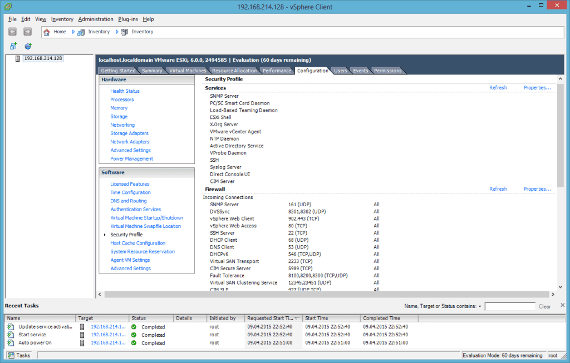The width and height of the screenshot is (570, 363).
Task: Switch to the Permissions tab
Action: point(387,71)
